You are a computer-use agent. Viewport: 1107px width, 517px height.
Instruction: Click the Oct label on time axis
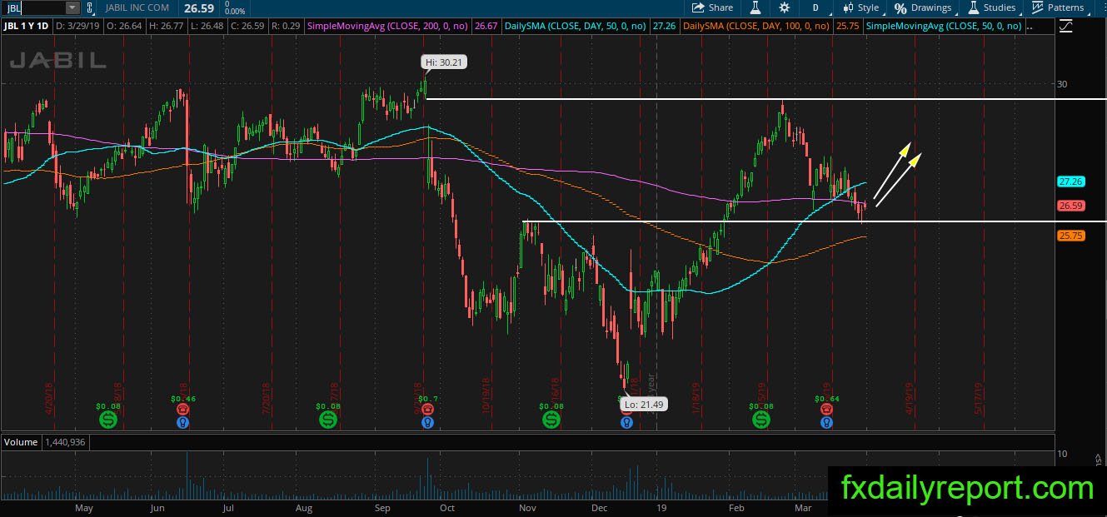coord(447,507)
